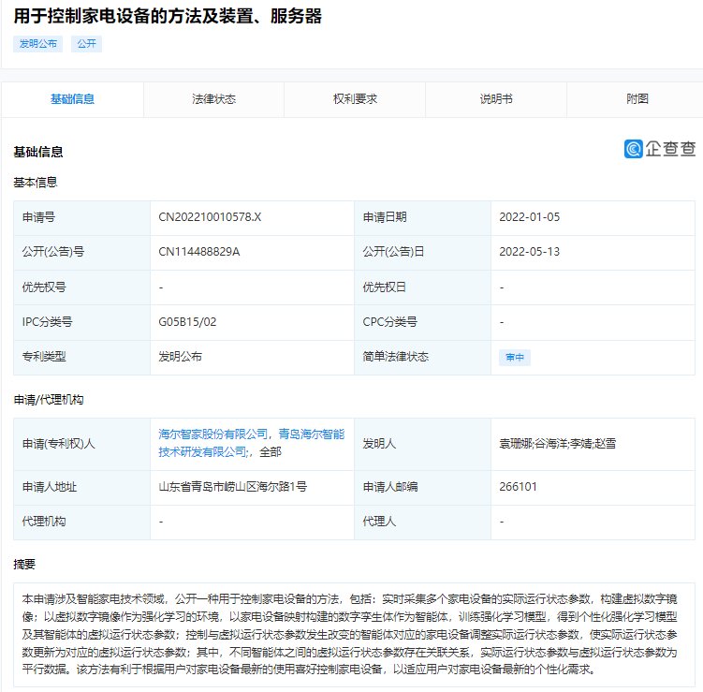Screen dimensions: 703x692
Task: Switch to the 法律状态 tab
Action: pos(213,99)
